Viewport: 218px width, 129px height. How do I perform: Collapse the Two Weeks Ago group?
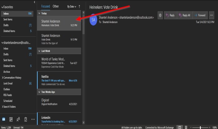(39, 92)
